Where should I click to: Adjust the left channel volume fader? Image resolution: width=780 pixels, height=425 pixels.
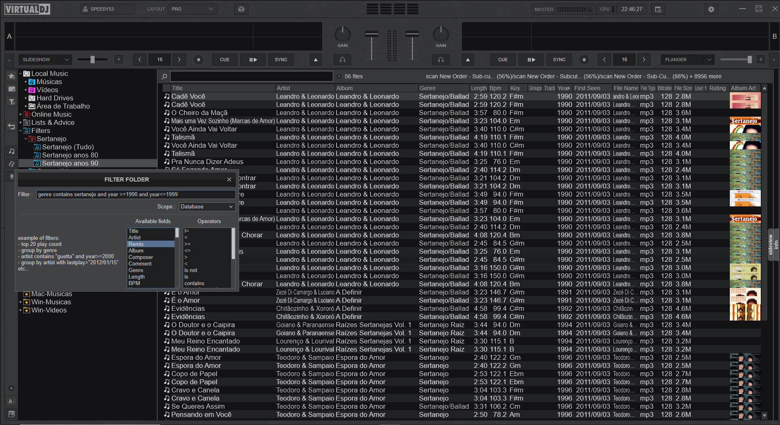coord(371,45)
